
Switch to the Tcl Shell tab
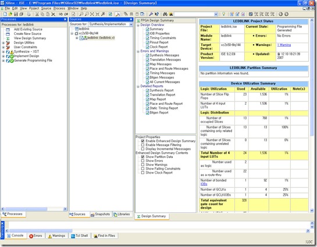point(80,236)
